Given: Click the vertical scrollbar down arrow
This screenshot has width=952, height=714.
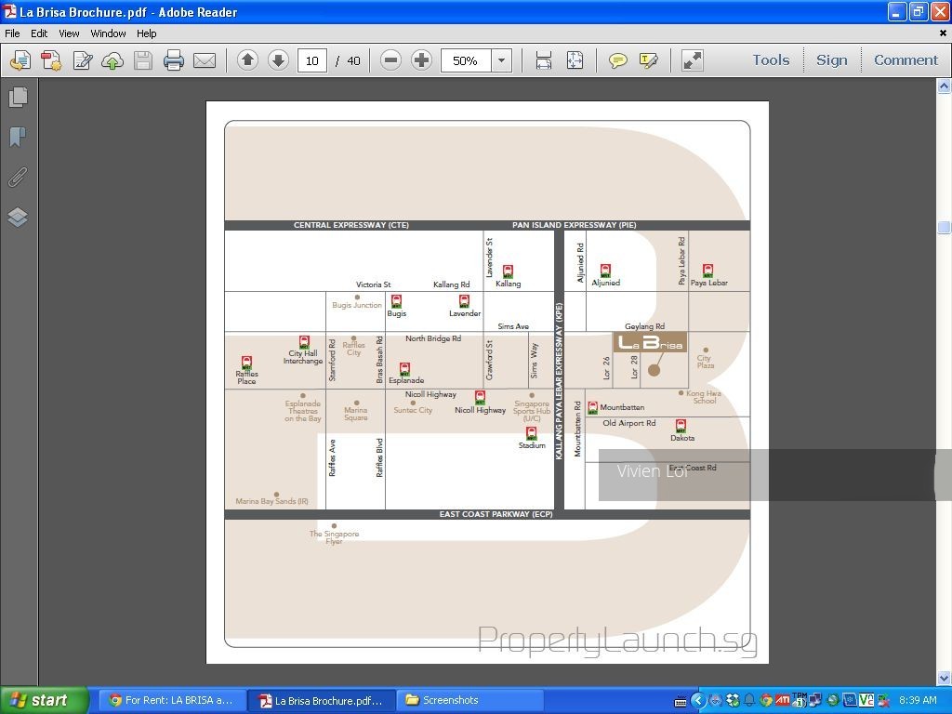Looking at the screenshot, I should pos(944,678).
